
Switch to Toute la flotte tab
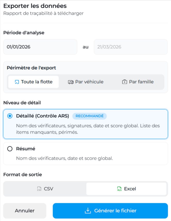pyautogui.click(x=34, y=82)
